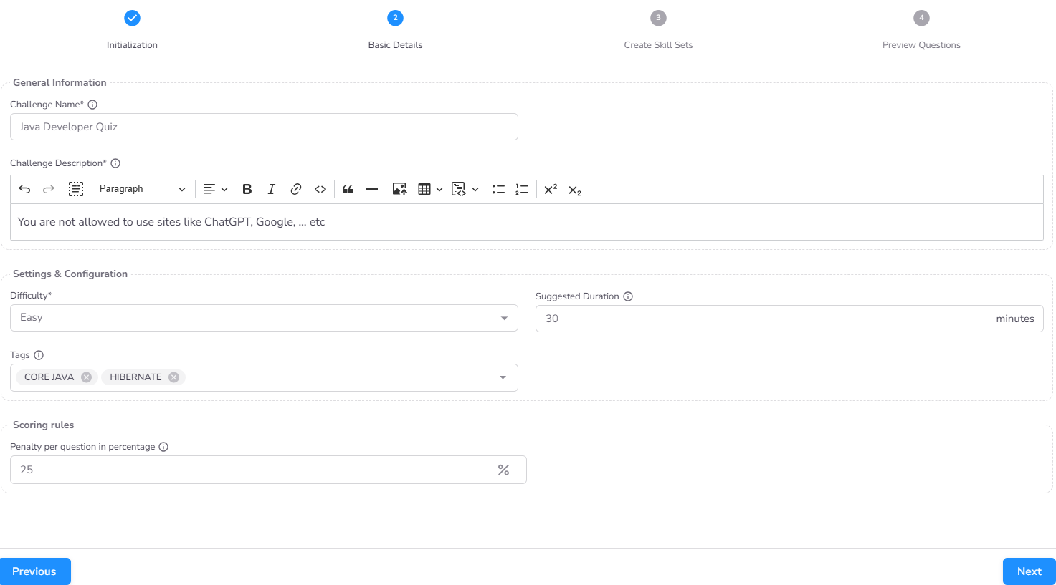
Task: Insert a block quote in description
Action: 348,190
